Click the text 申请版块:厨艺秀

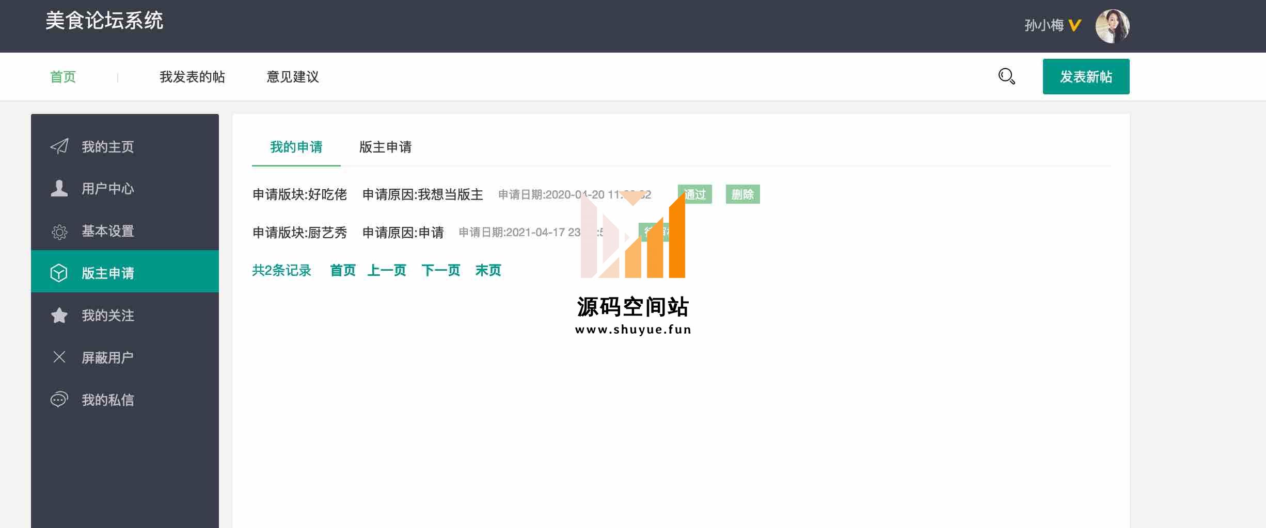pos(299,233)
